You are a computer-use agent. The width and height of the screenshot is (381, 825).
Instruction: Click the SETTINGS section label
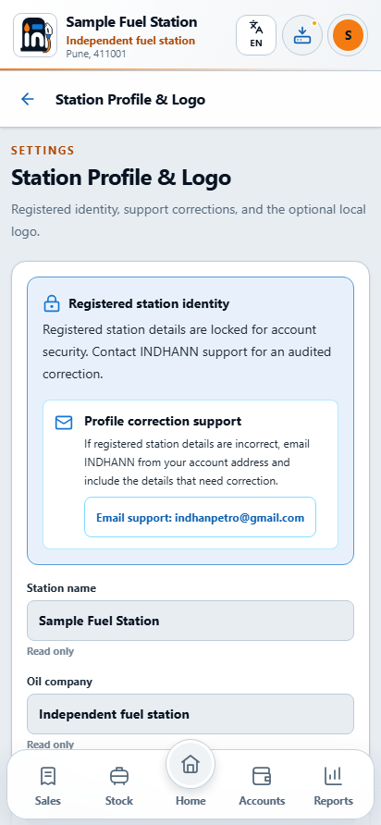tap(43, 151)
